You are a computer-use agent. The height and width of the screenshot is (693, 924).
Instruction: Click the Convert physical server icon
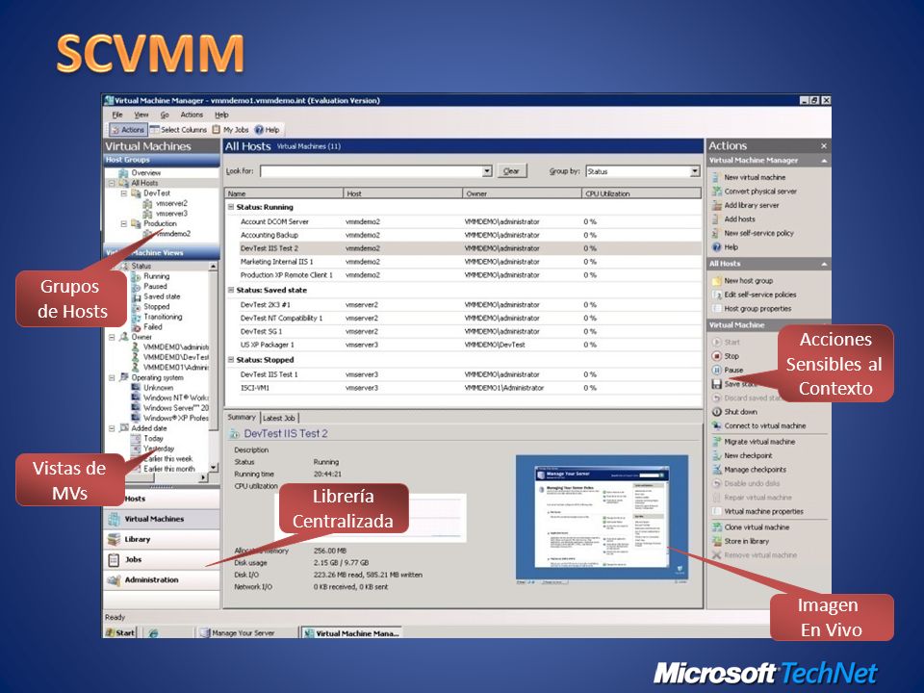pos(716,191)
